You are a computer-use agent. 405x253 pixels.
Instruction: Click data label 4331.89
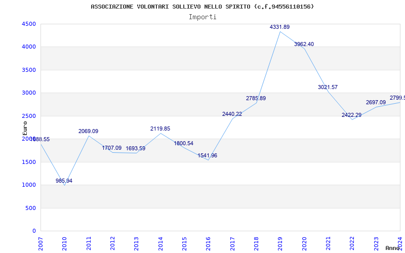pyautogui.click(x=279, y=27)
